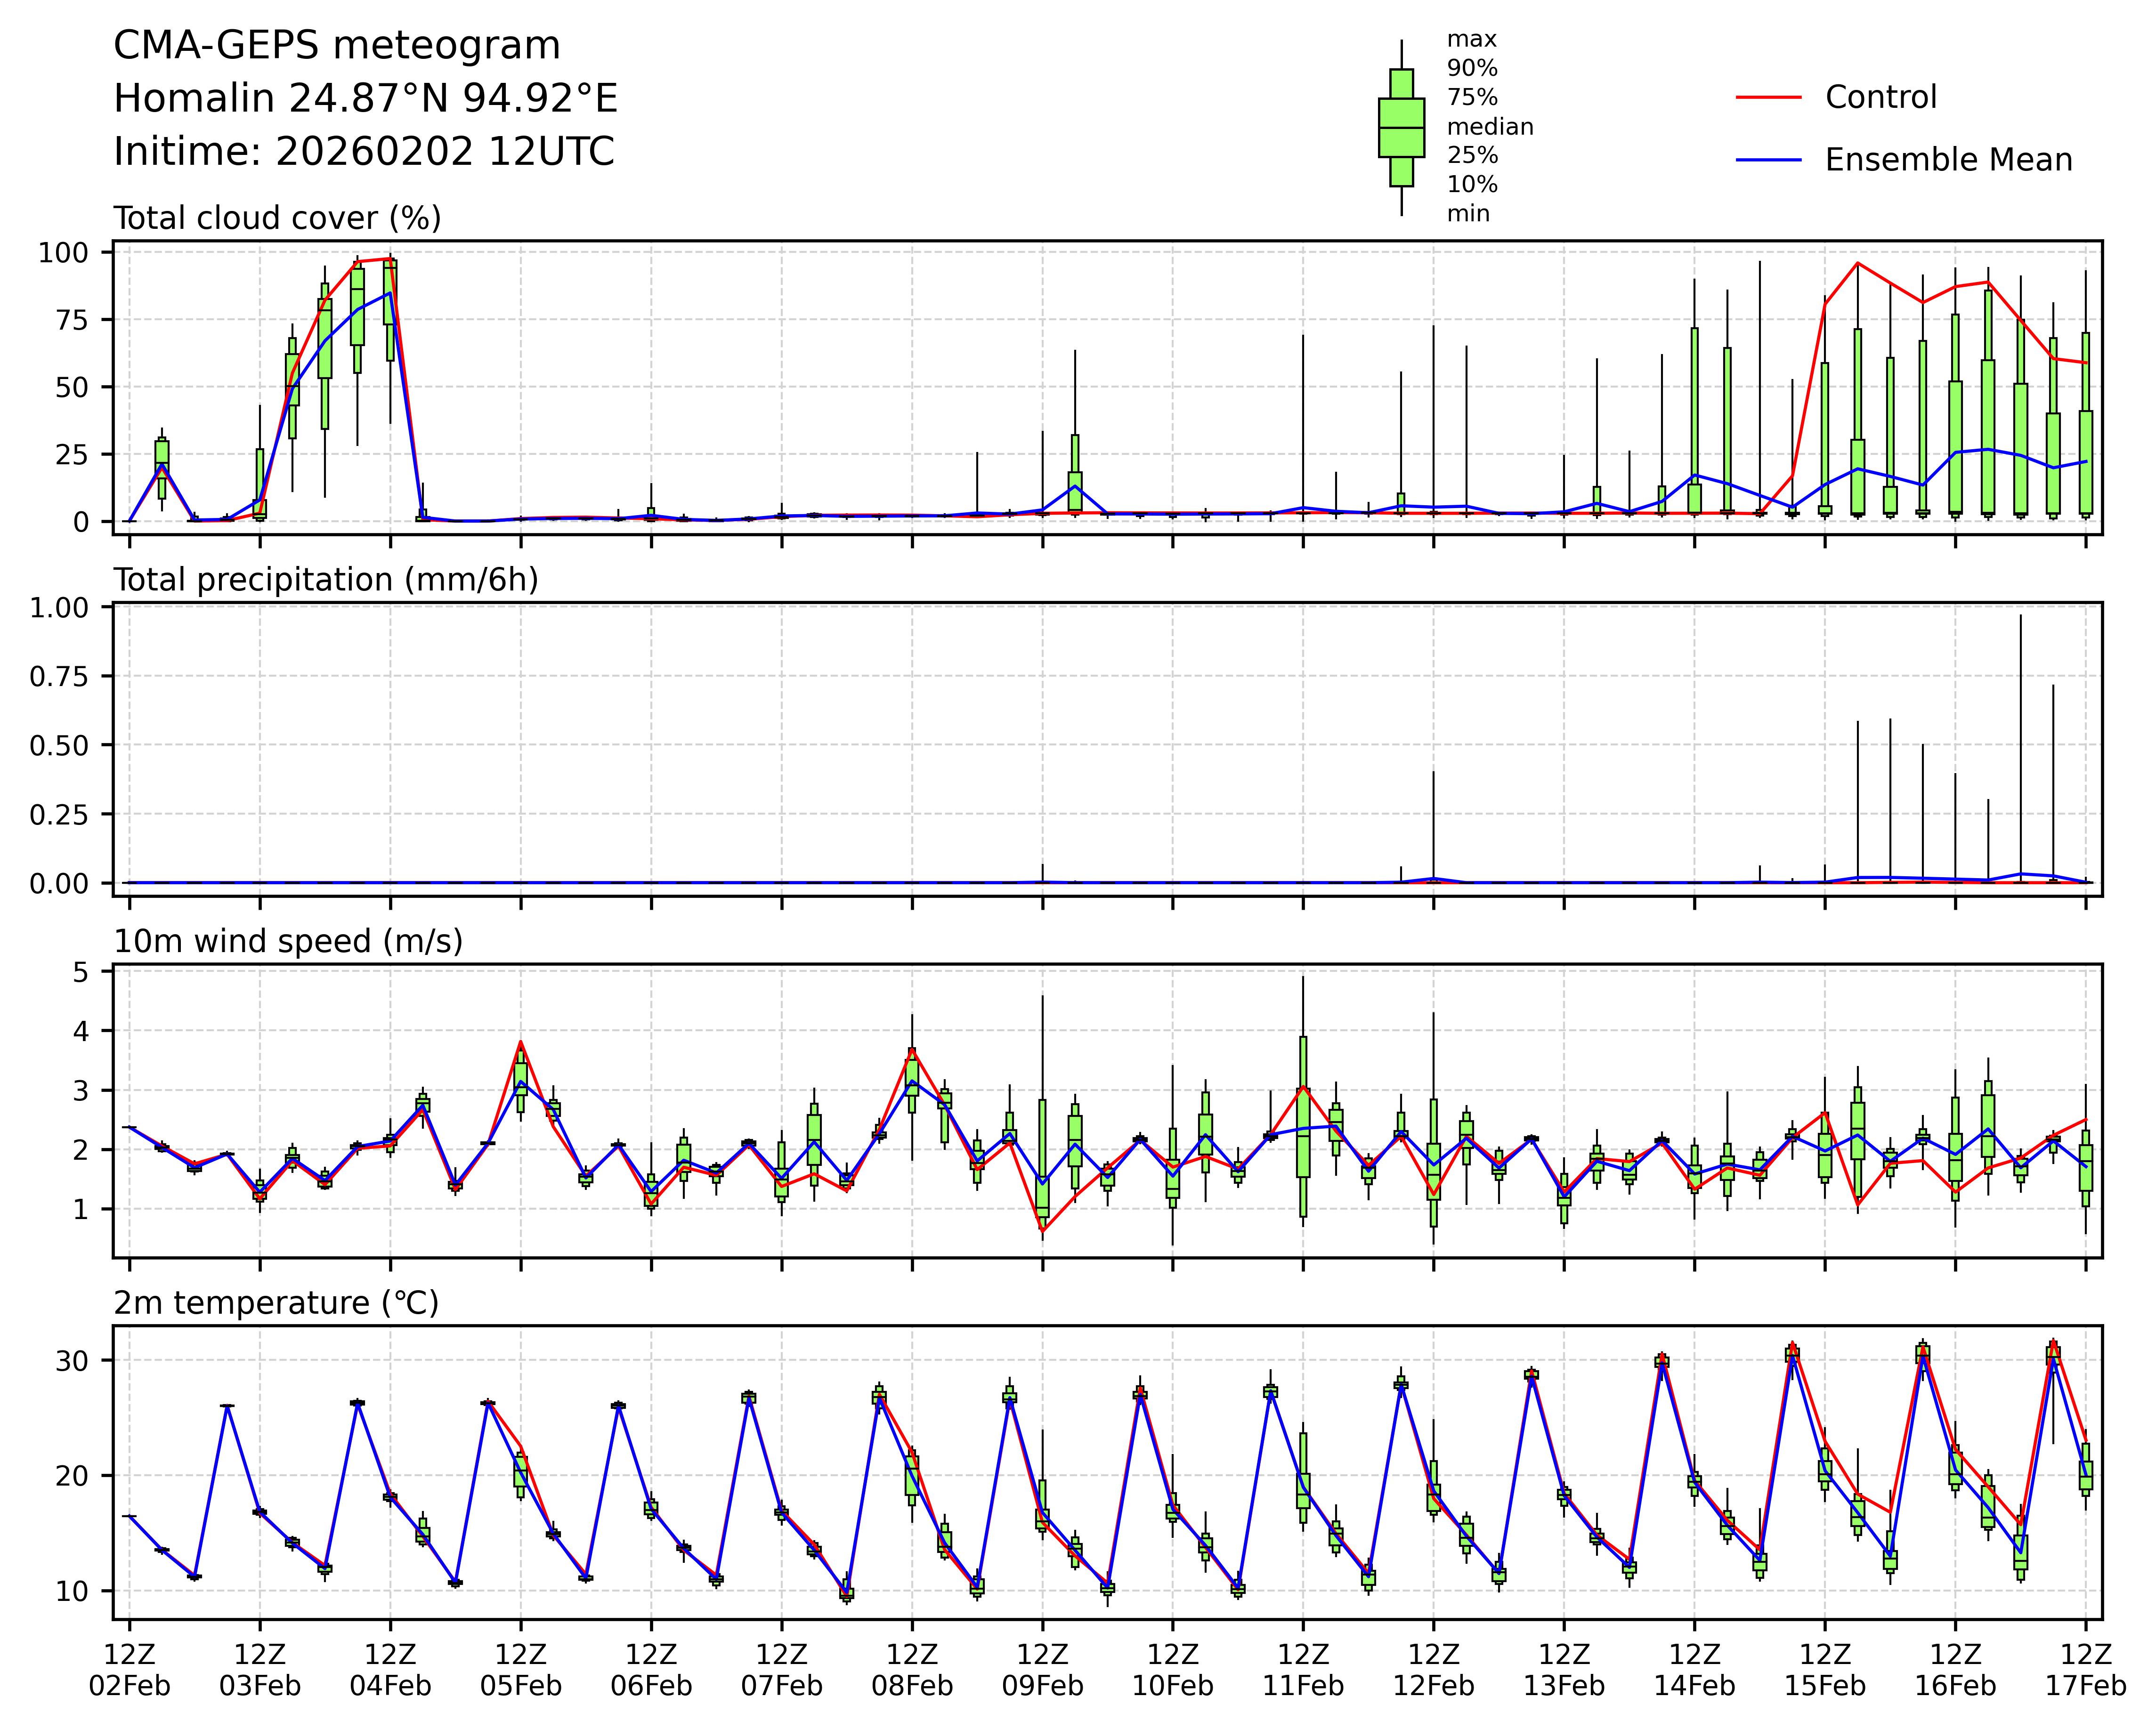Click the 'Homalin 24.87°N 94.92°E' location text
Image resolution: width=2156 pixels, height=1729 pixels.
click(x=366, y=99)
